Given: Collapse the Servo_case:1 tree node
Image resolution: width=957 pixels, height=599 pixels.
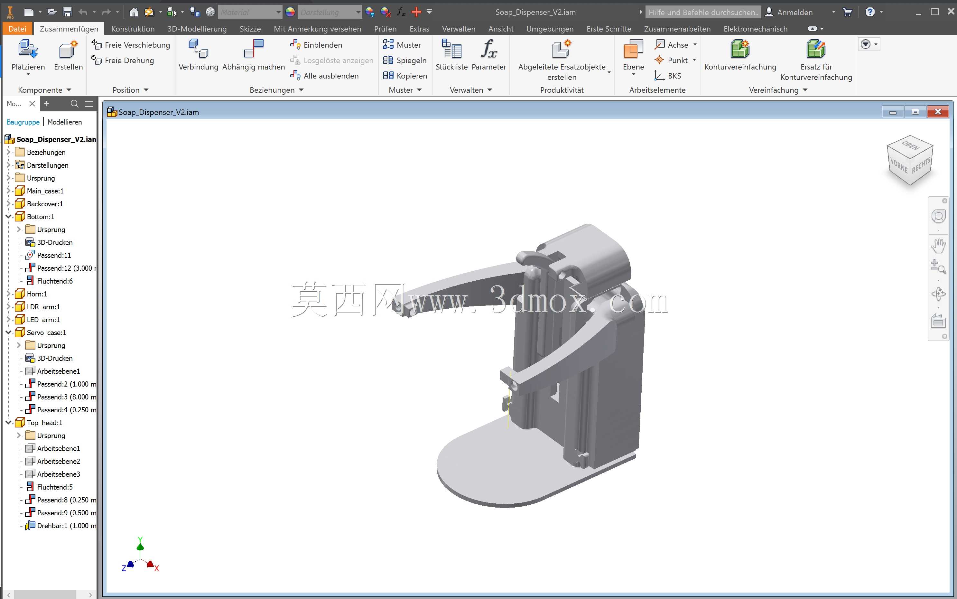Looking at the screenshot, I should point(8,332).
